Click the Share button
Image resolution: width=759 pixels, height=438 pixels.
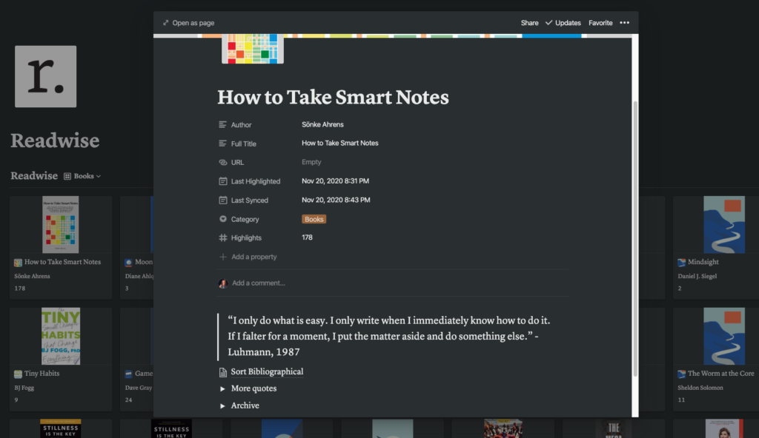click(529, 23)
